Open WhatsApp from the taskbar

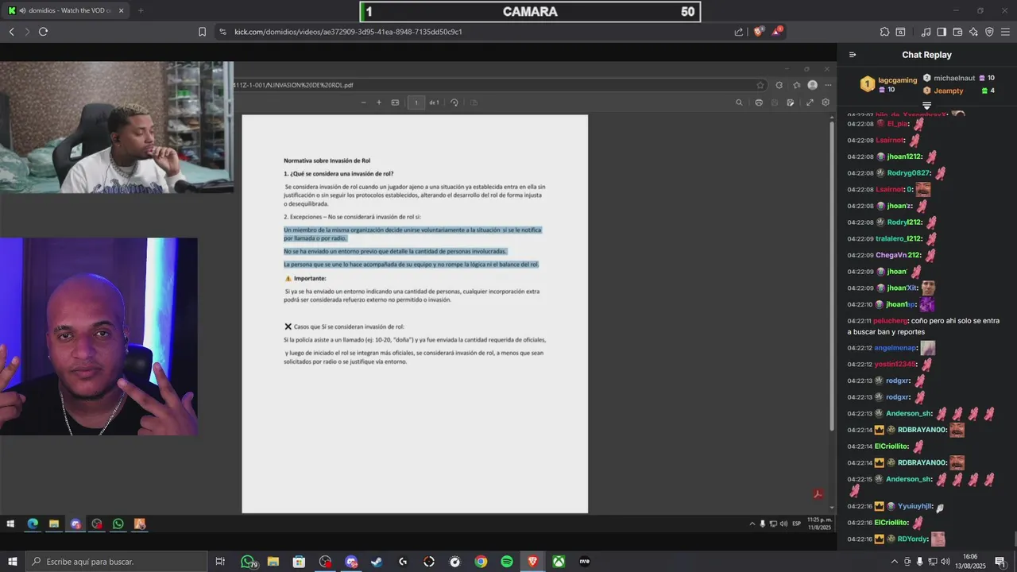tap(248, 562)
